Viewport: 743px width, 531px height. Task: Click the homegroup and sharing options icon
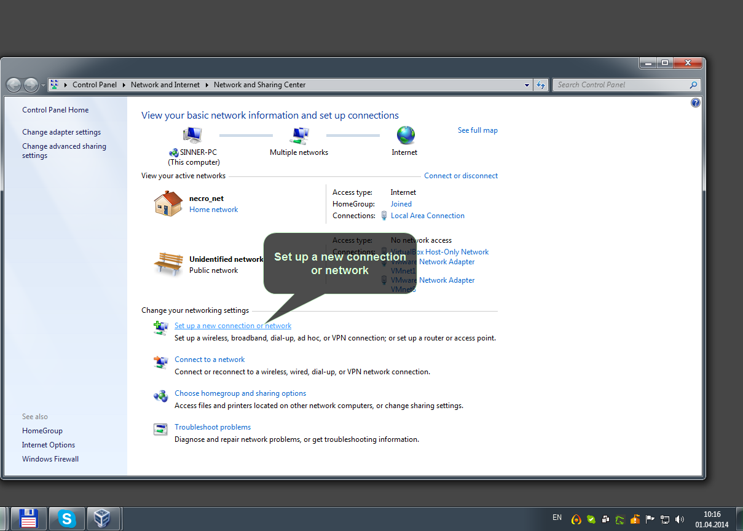[x=160, y=396]
